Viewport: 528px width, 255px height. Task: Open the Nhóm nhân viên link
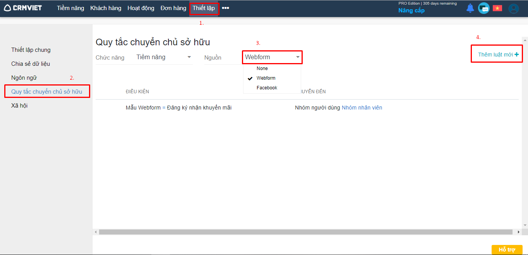click(x=362, y=108)
